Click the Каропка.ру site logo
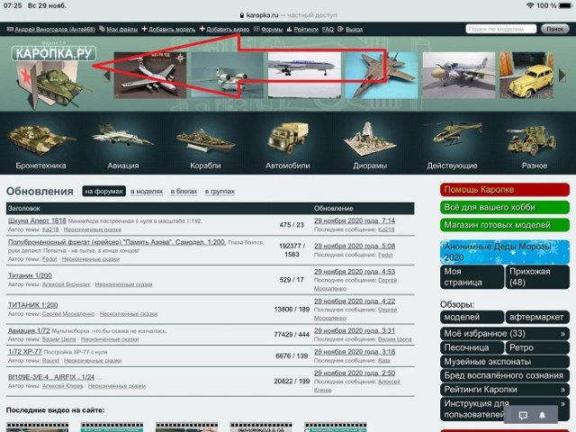This screenshot has height=432, width=576. [x=54, y=53]
